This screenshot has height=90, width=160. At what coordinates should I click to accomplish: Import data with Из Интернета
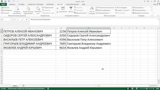[6, 10]
